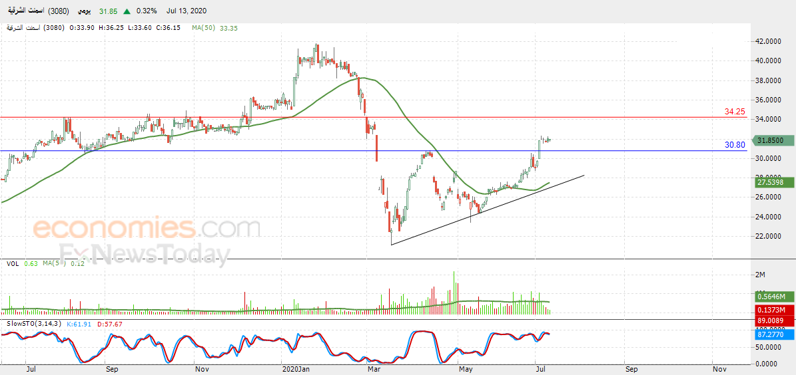Click the 24.0000 price axis label
This screenshot has width=796, height=375.
point(769,217)
